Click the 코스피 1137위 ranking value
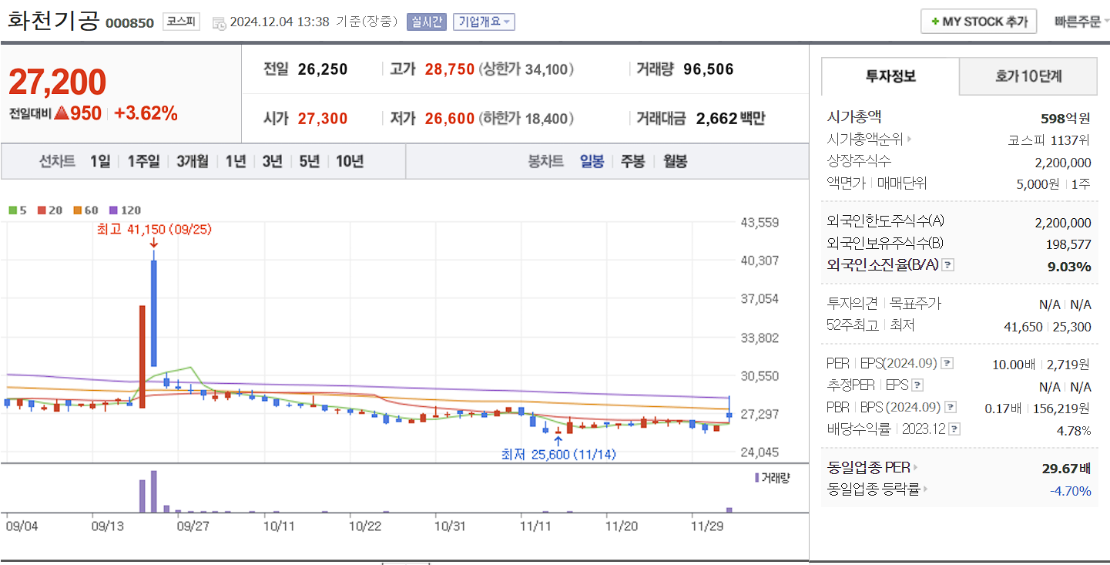This screenshot has height=565, width=1110. pyautogui.click(x=1048, y=140)
